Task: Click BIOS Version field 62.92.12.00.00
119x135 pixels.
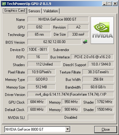Action: click(54, 42)
